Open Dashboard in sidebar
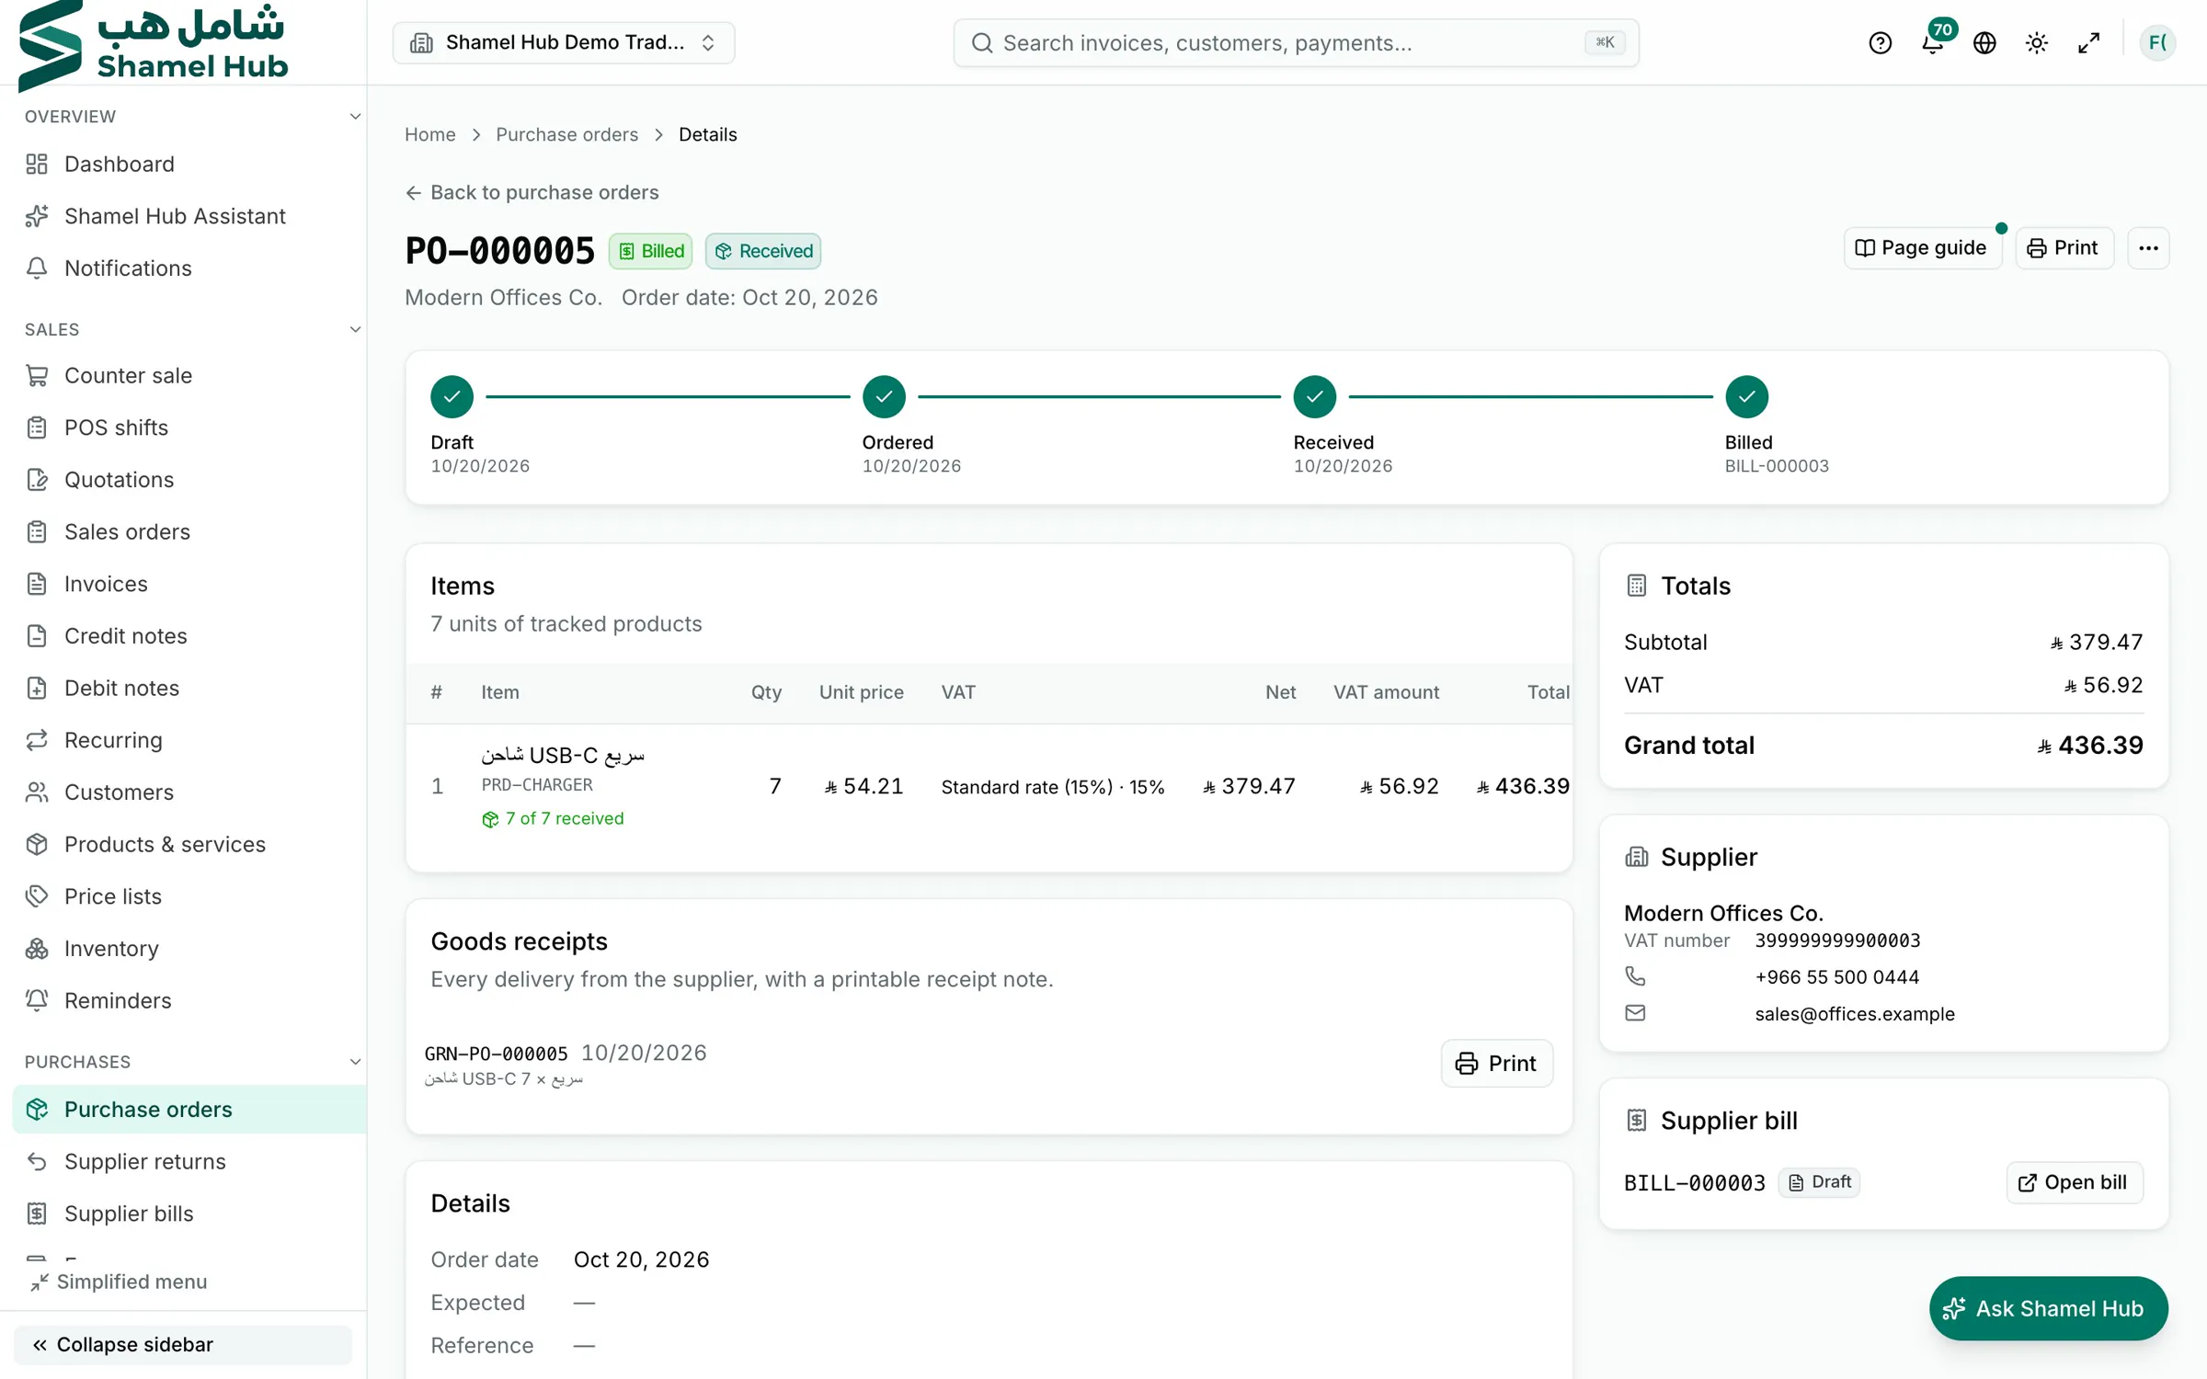 189,165
